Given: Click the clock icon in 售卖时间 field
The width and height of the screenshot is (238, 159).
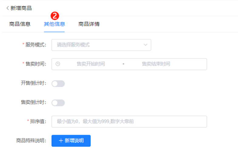Looking at the screenshot, I should click(58, 64).
